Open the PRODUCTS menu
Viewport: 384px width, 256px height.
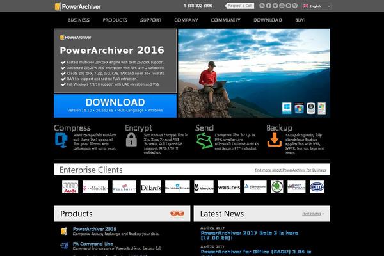pyautogui.click(x=115, y=20)
